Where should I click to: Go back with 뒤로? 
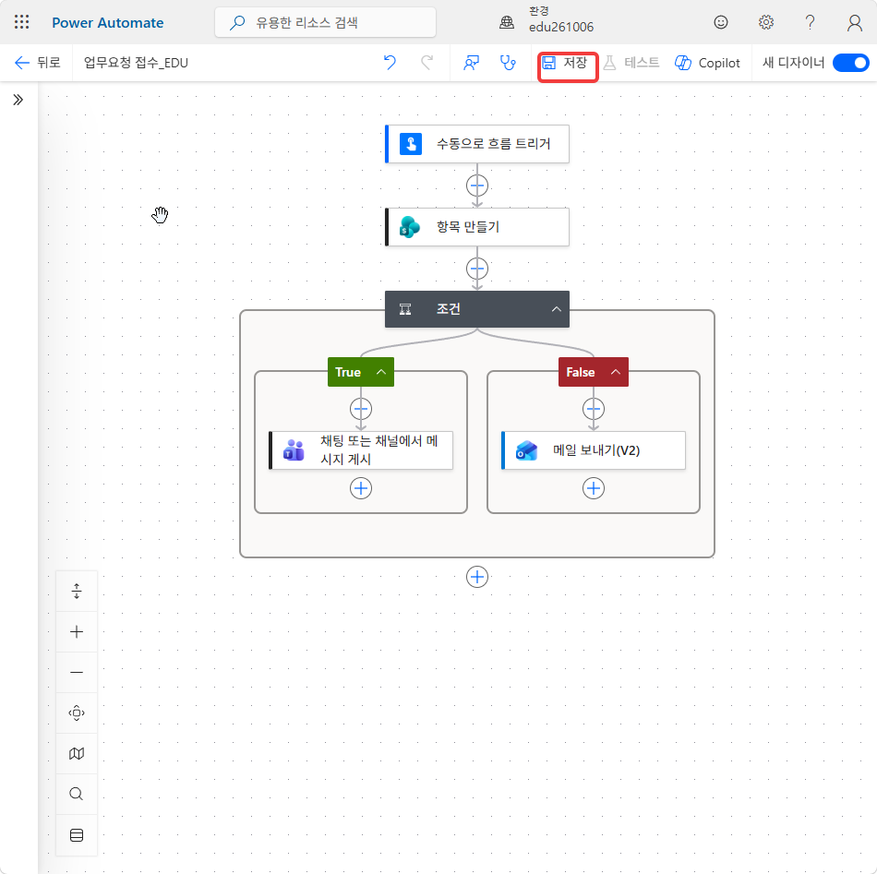point(37,63)
